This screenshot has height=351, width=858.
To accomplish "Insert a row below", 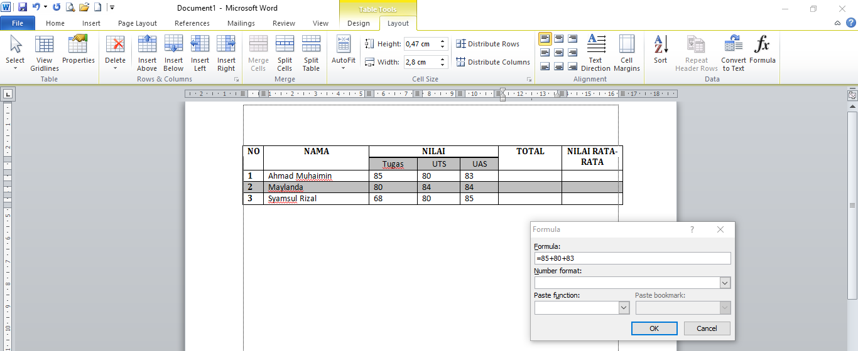I will click(x=173, y=54).
